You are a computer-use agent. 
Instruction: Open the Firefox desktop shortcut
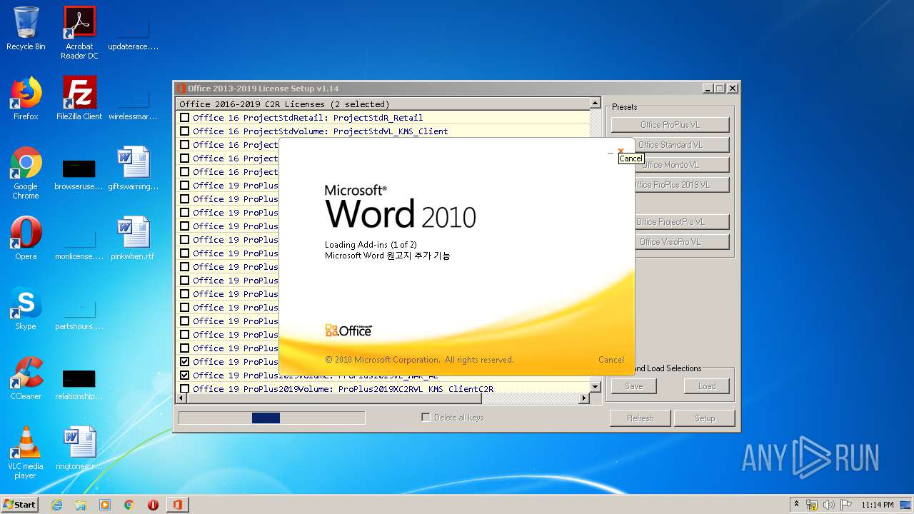(26, 99)
